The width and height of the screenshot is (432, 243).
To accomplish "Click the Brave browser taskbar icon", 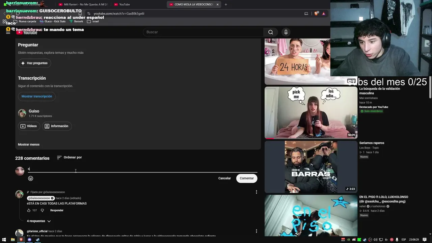I will coord(21,240).
